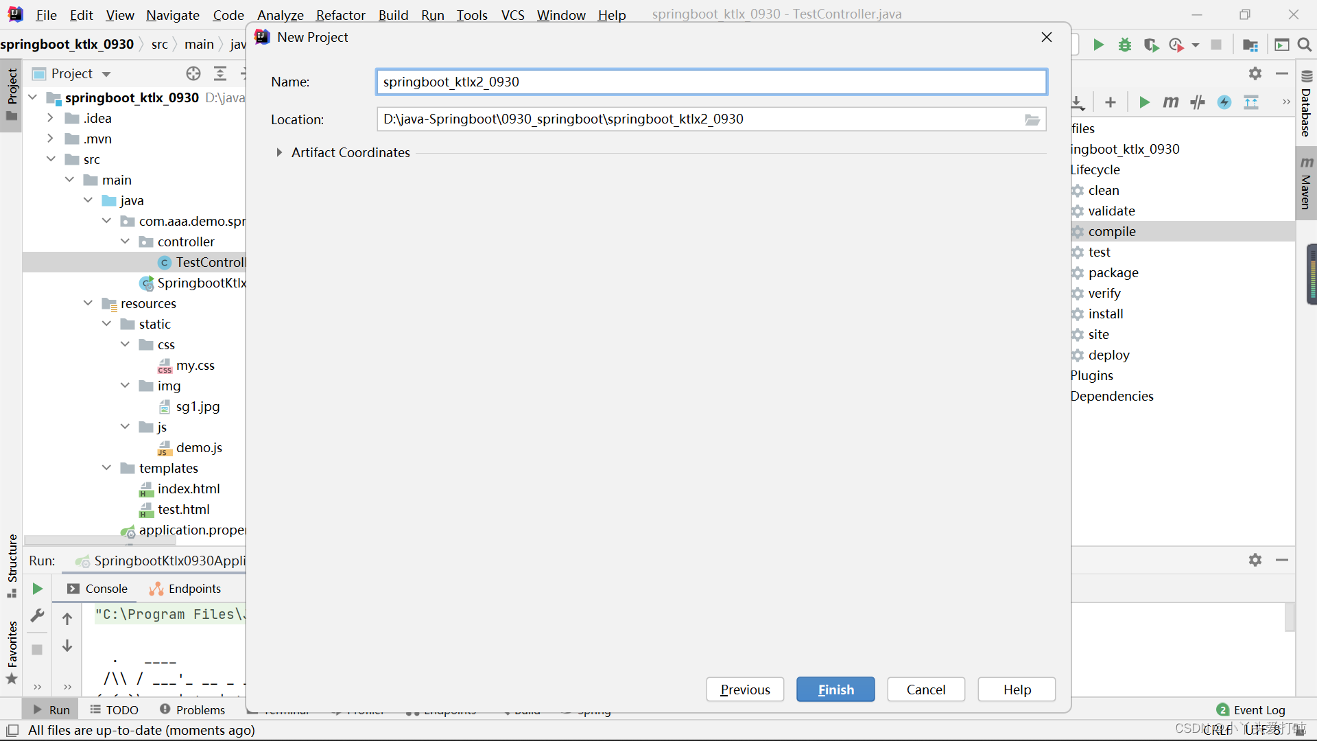Open the Event Log
The height and width of the screenshot is (741, 1317).
(x=1250, y=709)
